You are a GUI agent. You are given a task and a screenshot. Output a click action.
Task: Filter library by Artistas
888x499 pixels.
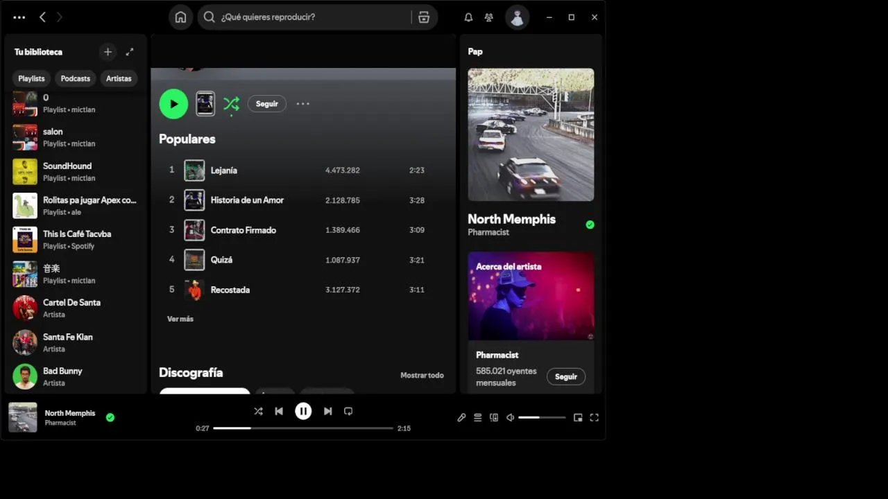click(x=119, y=78)
